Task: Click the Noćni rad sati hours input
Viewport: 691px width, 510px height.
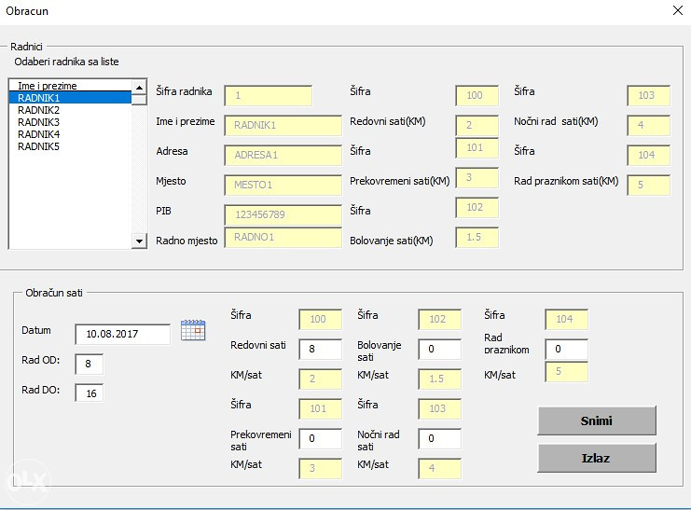Action: coord(439,438)
